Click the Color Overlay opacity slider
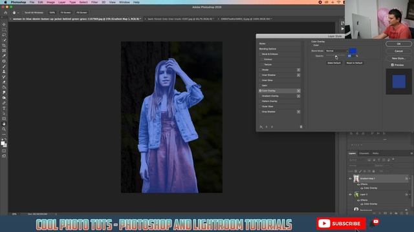 [336, 56]
